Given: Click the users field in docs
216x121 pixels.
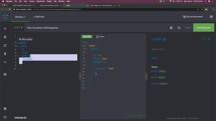Looking at the screenshot, I should 156,83.
